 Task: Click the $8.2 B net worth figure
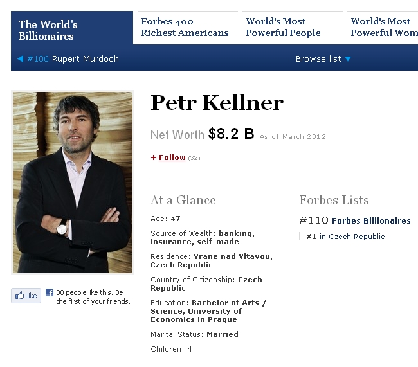231,134
